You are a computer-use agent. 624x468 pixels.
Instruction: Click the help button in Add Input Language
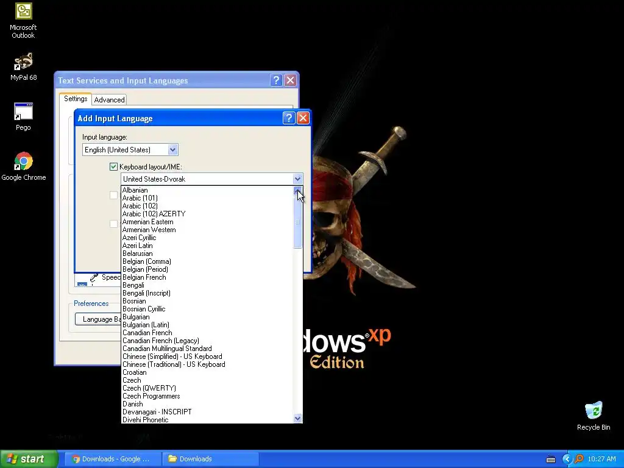(289, 118)
